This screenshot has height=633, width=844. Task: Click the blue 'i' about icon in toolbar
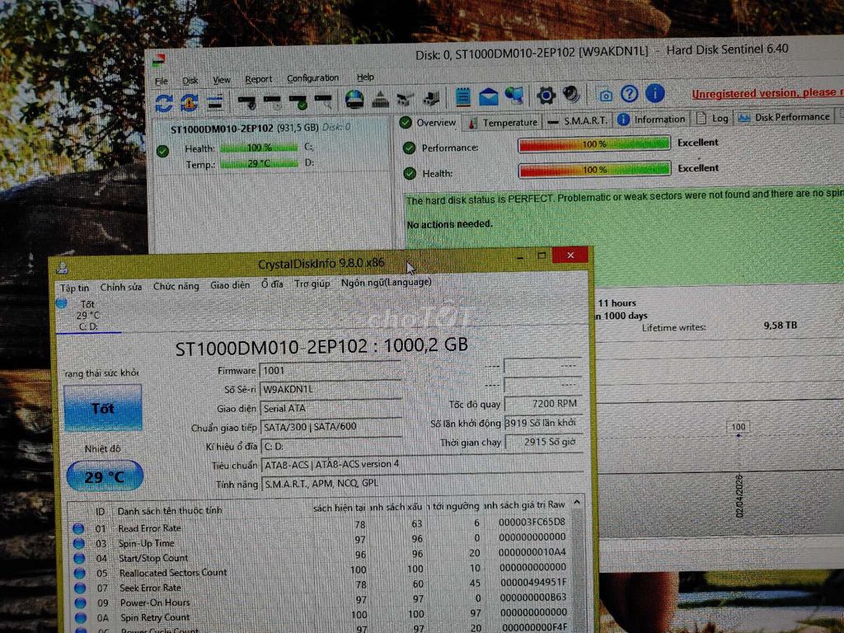coord(654,93)
